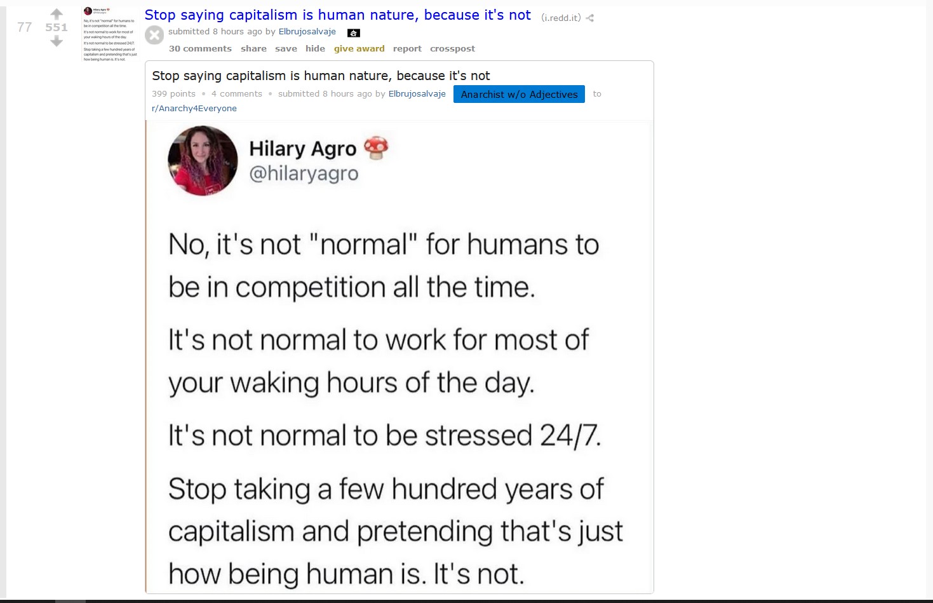
Task: Open the post thumbnail image
Action: click(111, 34)
